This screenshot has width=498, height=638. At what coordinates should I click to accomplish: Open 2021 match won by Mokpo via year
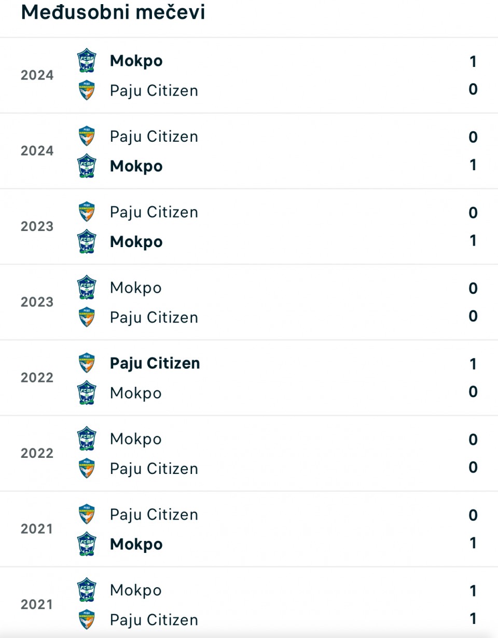coord(37,529)
